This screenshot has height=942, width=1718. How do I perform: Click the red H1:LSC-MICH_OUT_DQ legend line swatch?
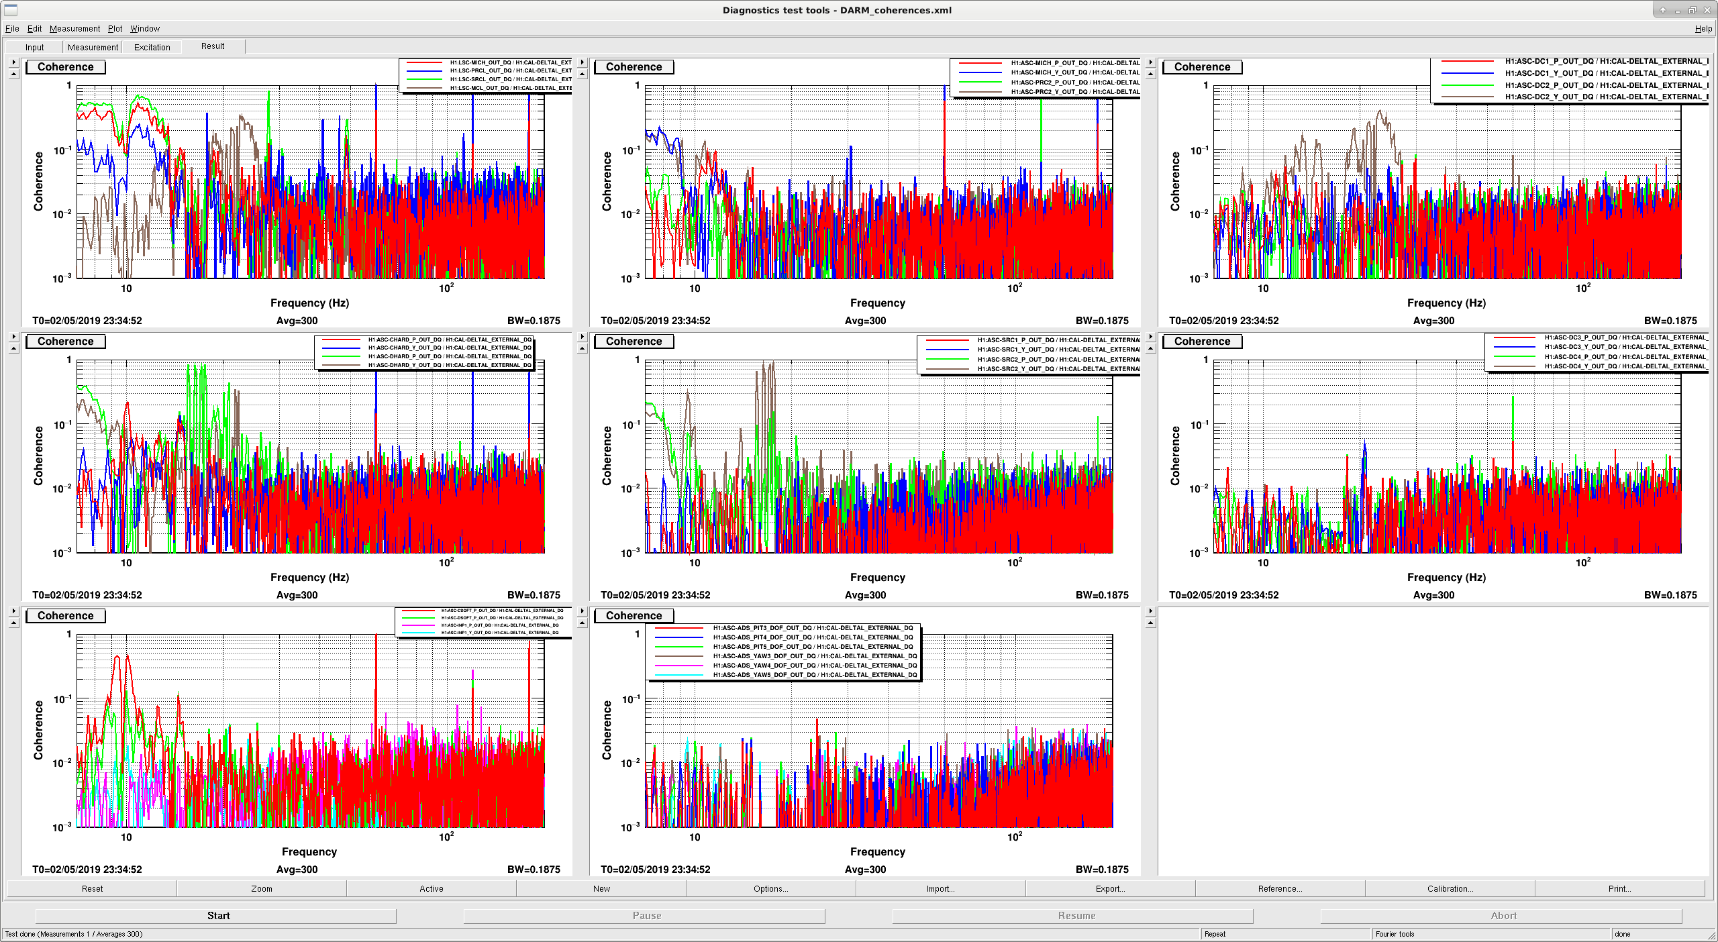(x=424, y=62)
